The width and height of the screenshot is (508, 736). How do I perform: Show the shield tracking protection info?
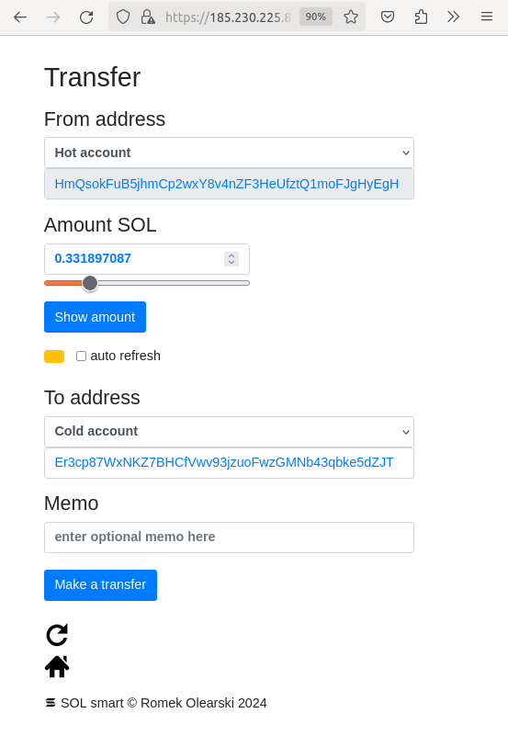(x=123, y=17)
